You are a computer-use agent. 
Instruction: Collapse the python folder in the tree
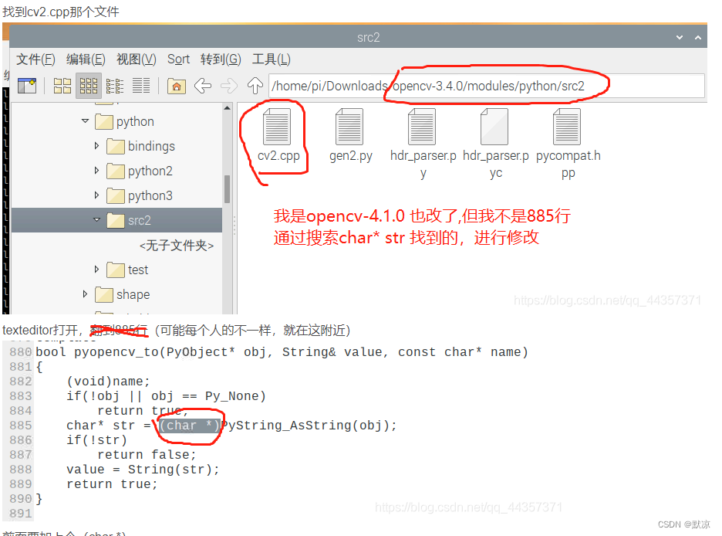click(85, 121)
